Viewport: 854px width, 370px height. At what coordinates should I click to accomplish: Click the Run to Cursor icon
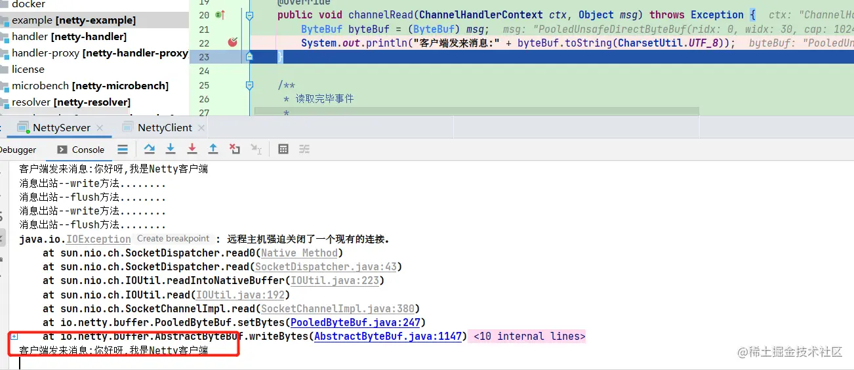256,150
